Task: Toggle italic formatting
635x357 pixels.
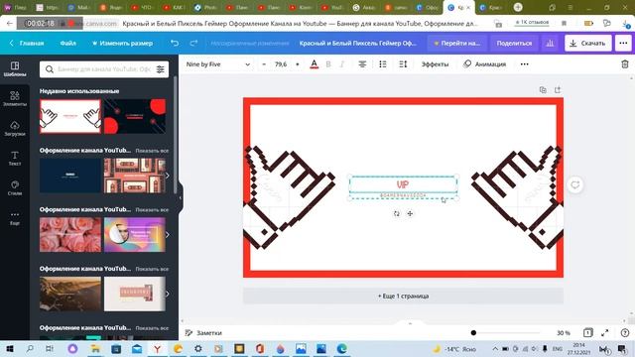Action: (x=342, y=64)
